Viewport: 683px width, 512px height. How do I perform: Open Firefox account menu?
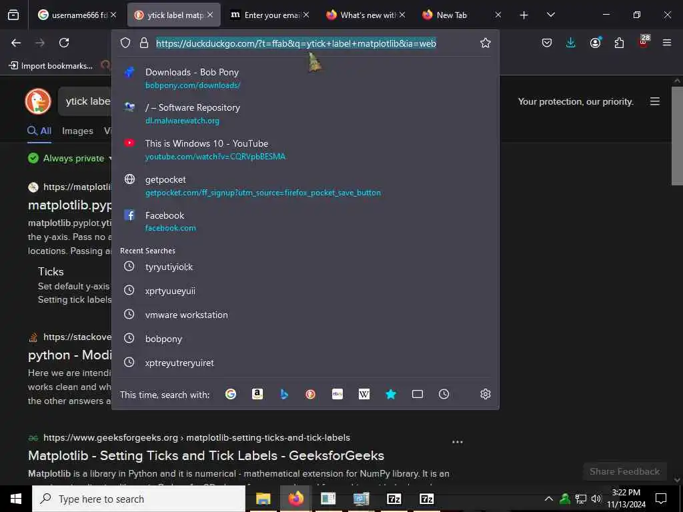tap(595, 43)
